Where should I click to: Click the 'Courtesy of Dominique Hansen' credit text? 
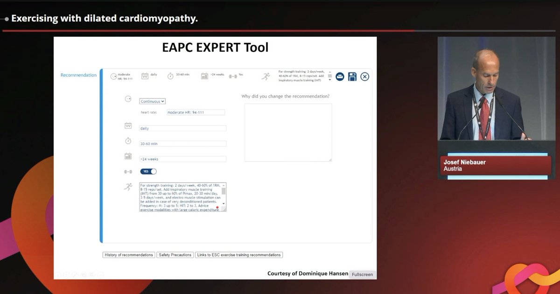coord(308,273)
